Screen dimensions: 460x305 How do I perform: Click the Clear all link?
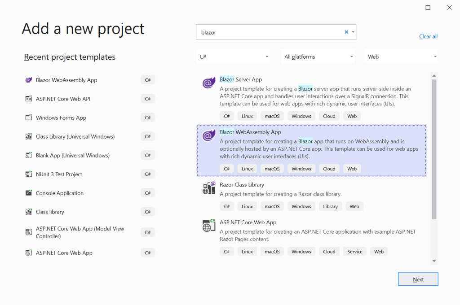click(428, 36)
